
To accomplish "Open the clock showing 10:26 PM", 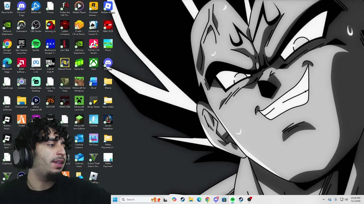I will (x=355, y=199).
